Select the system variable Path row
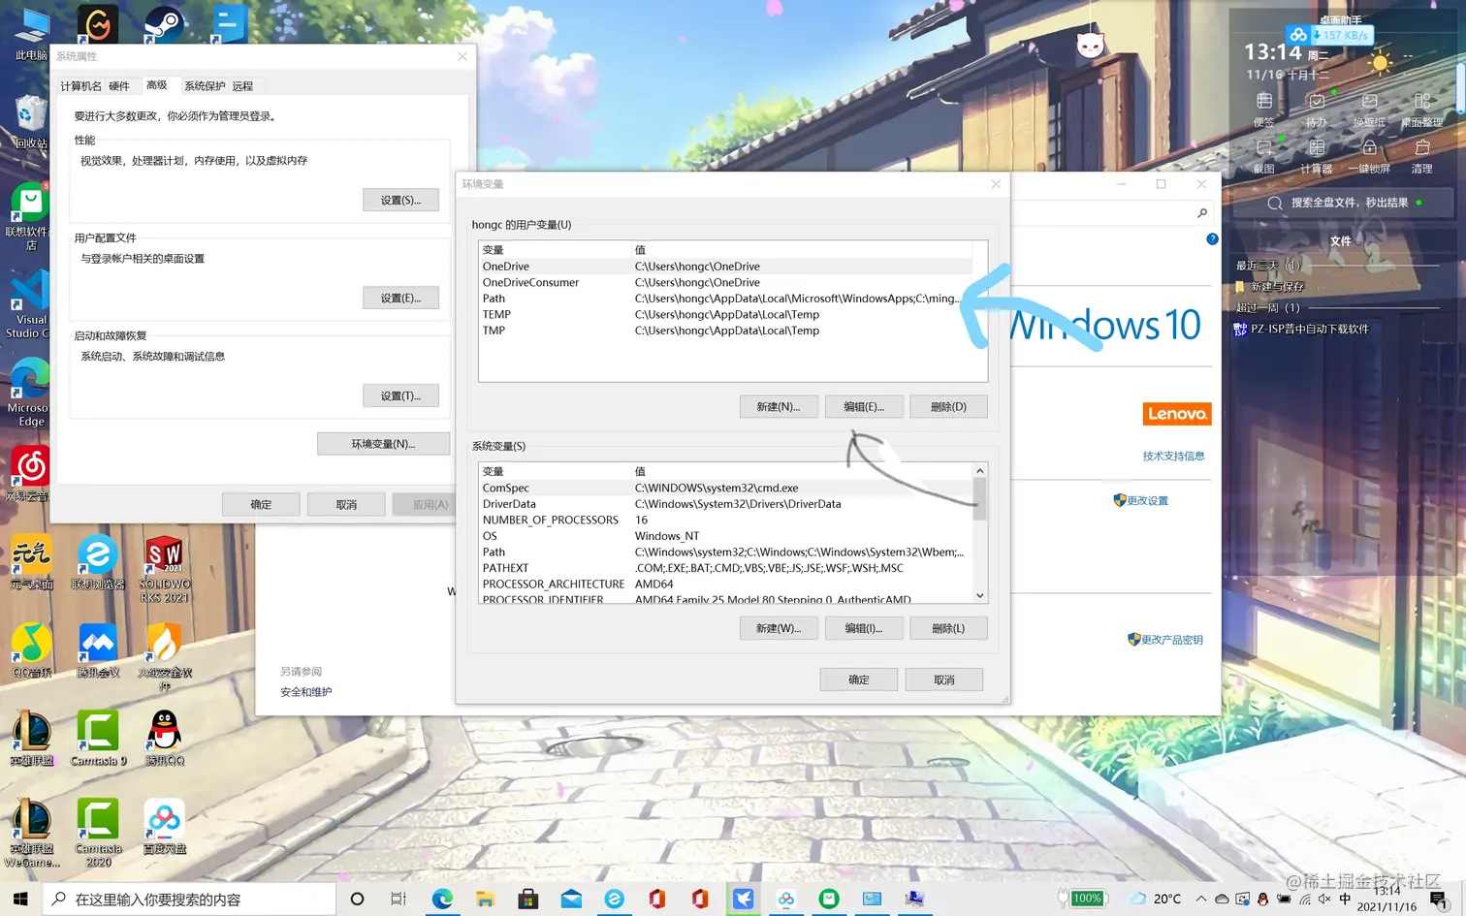 pos(726,552)
